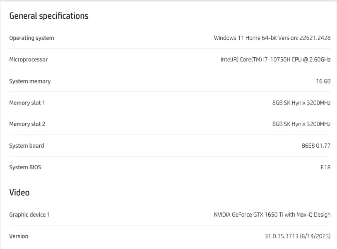The image size is (337, 249).
Task: Click the Windows 11 Home version value
Action: coord(272,38)
